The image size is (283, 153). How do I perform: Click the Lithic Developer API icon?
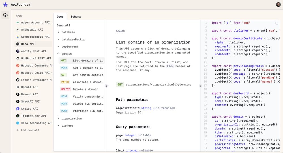click(18, 80)
